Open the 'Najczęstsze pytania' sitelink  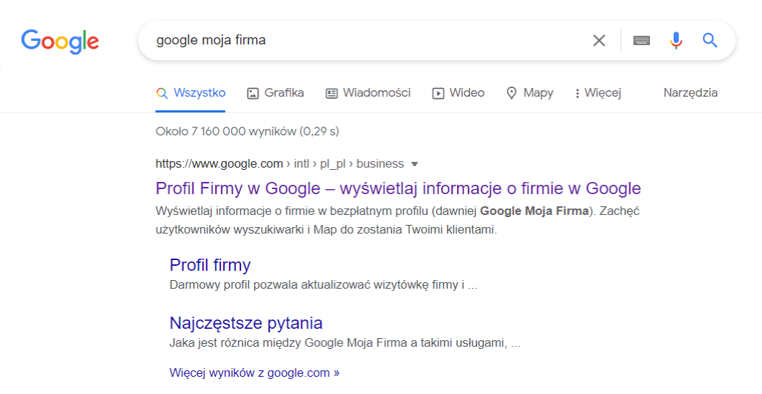(246, 322)
